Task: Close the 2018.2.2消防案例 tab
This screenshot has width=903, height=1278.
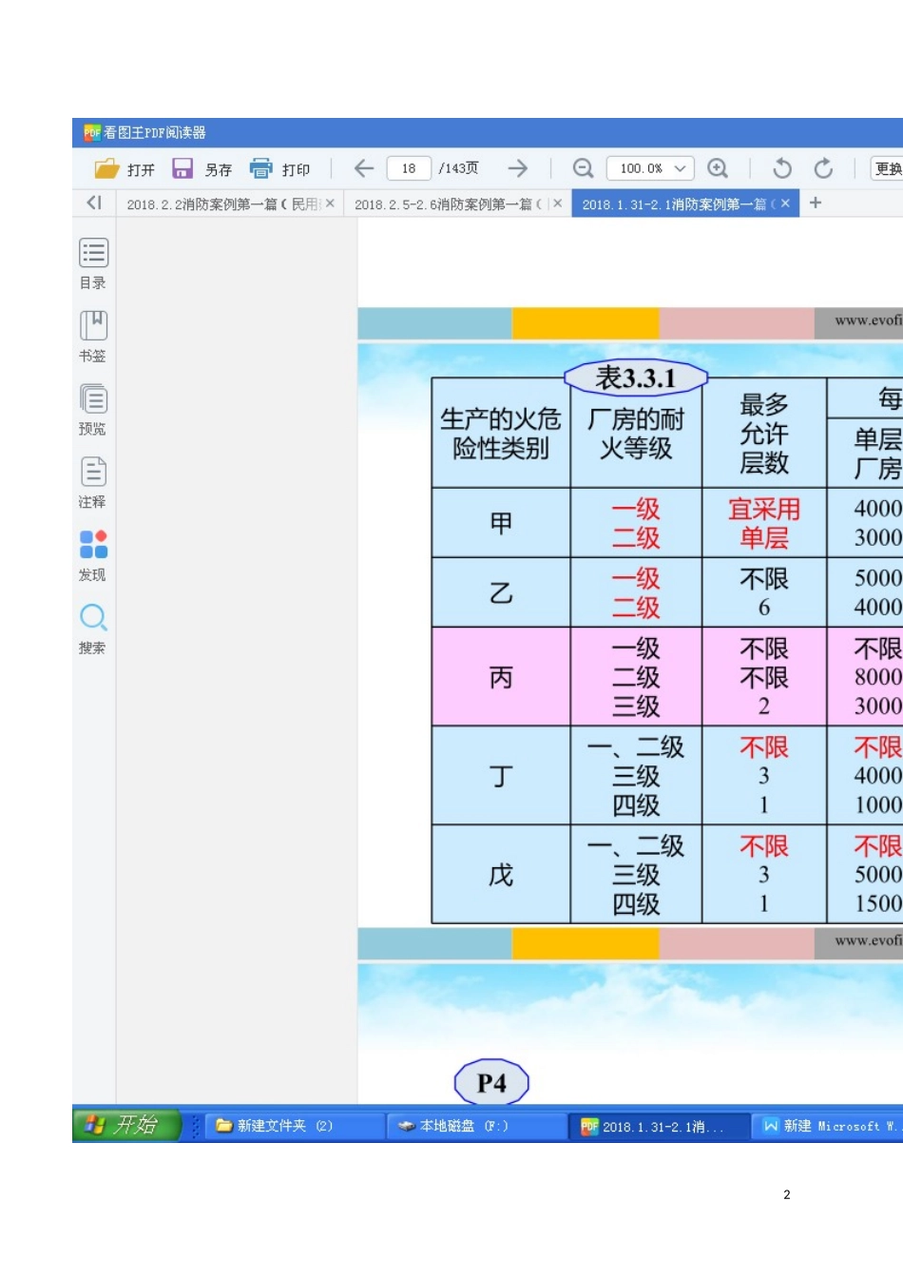Action: 330,203
